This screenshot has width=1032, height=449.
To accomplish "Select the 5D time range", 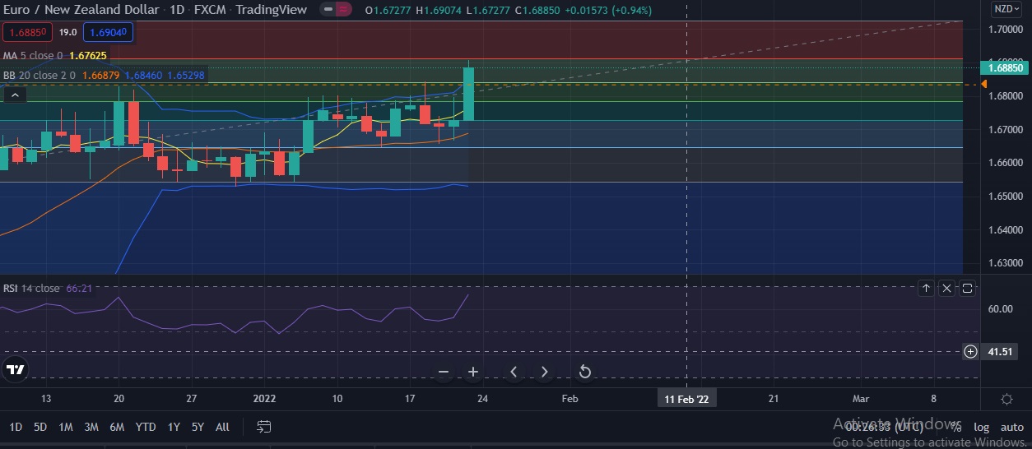I will pyautogui.click(x=40, y=427).
